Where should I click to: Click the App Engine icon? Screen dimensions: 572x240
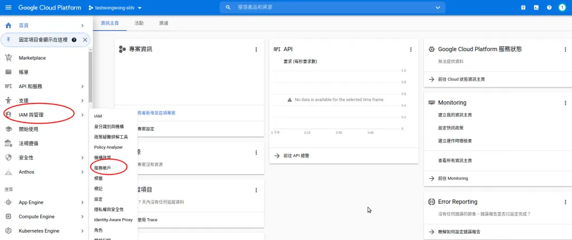8,202
